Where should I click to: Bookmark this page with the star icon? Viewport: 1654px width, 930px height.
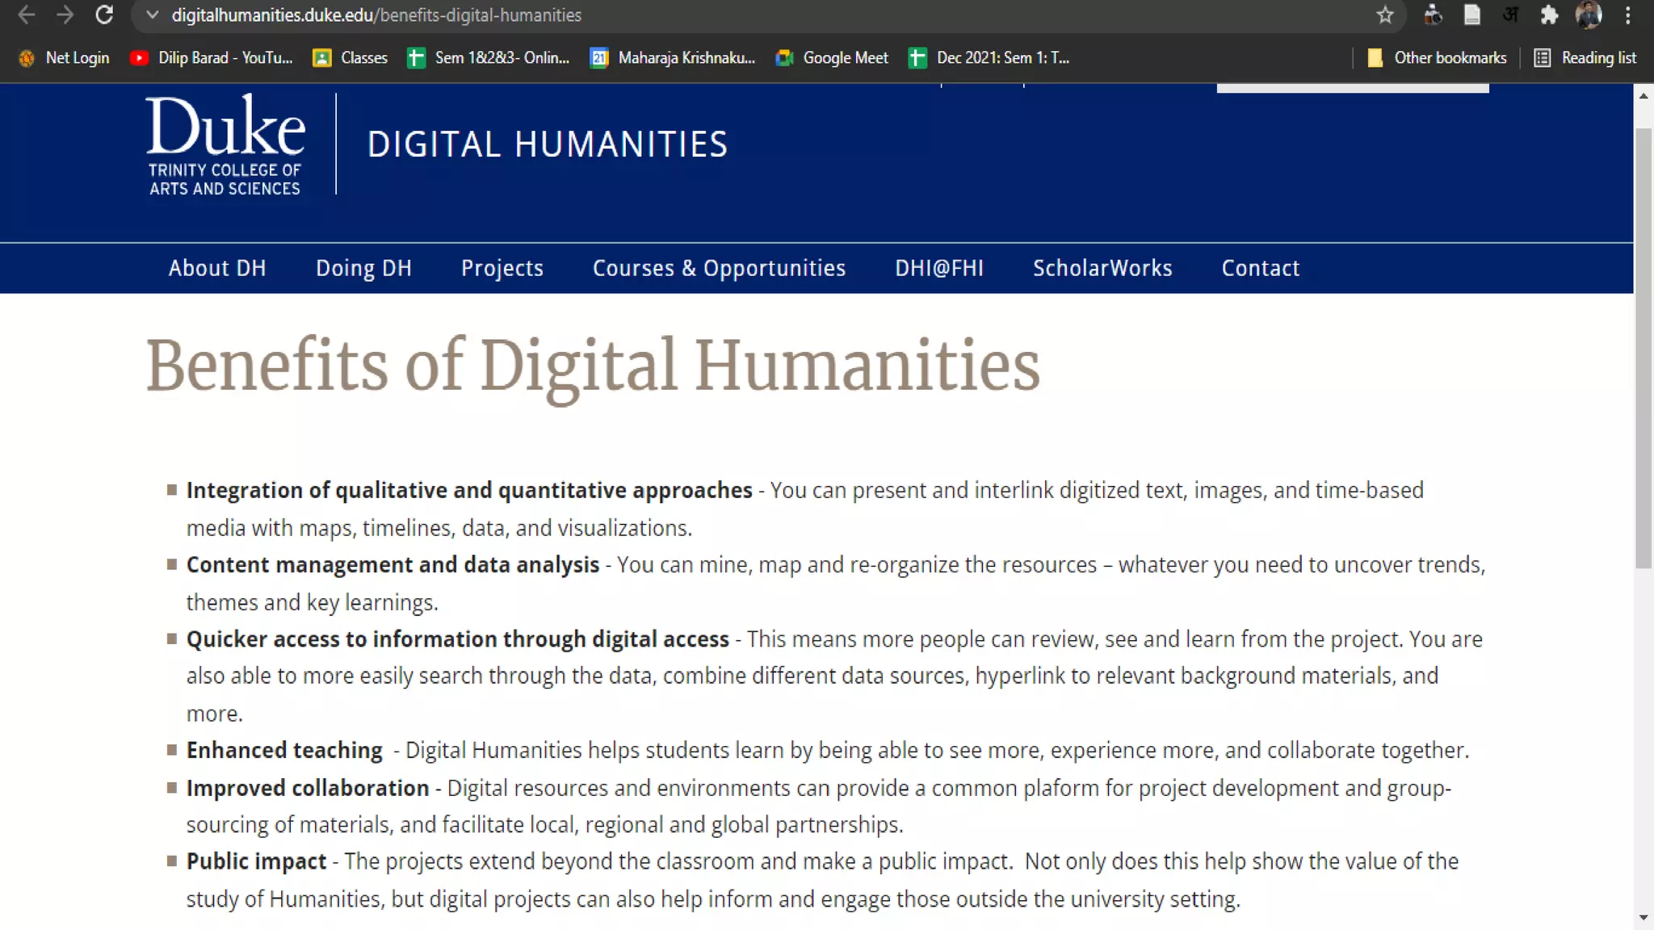pos(1385,15)
